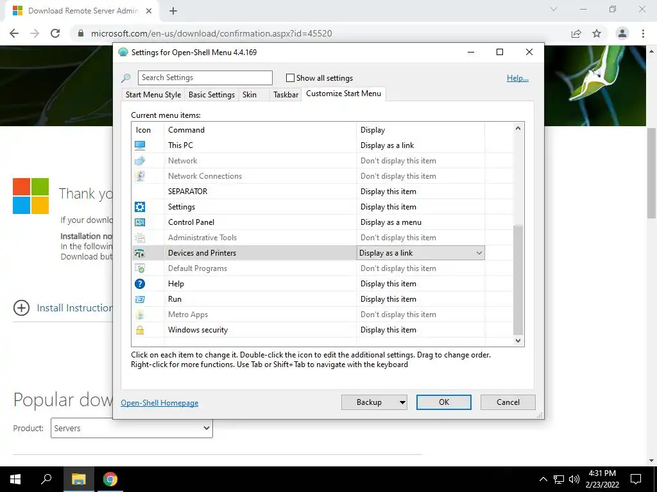This screenshot has height=492, width=657.
Task: Click the Network Connections row icon
Action: (140, 176)
